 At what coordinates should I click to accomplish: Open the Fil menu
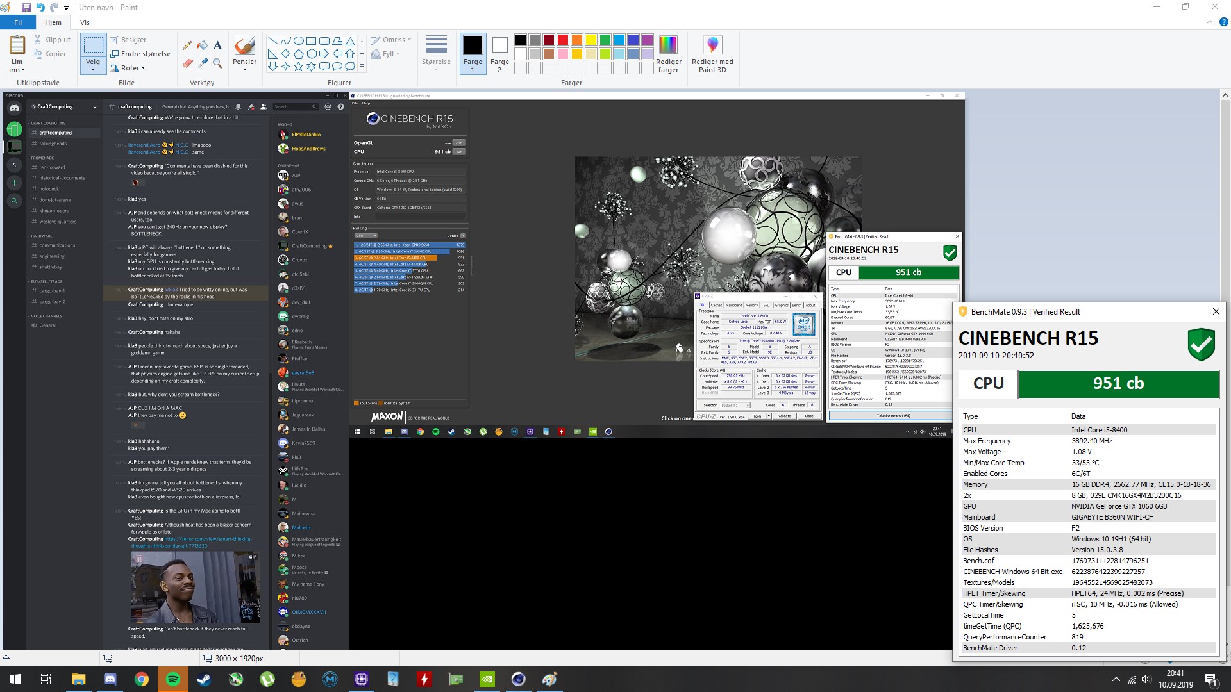coord(18,22)
